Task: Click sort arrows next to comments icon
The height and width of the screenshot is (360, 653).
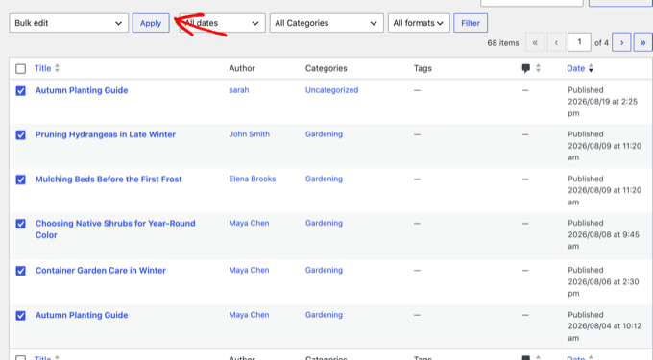Action: [x=538, y=68]
